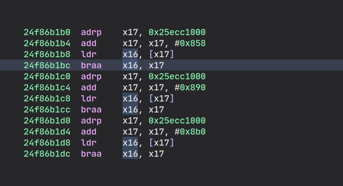Screen dimensions: 343x186
Task: Select the adrp mnemonic at 24f86b1b0
Action: 91,32
